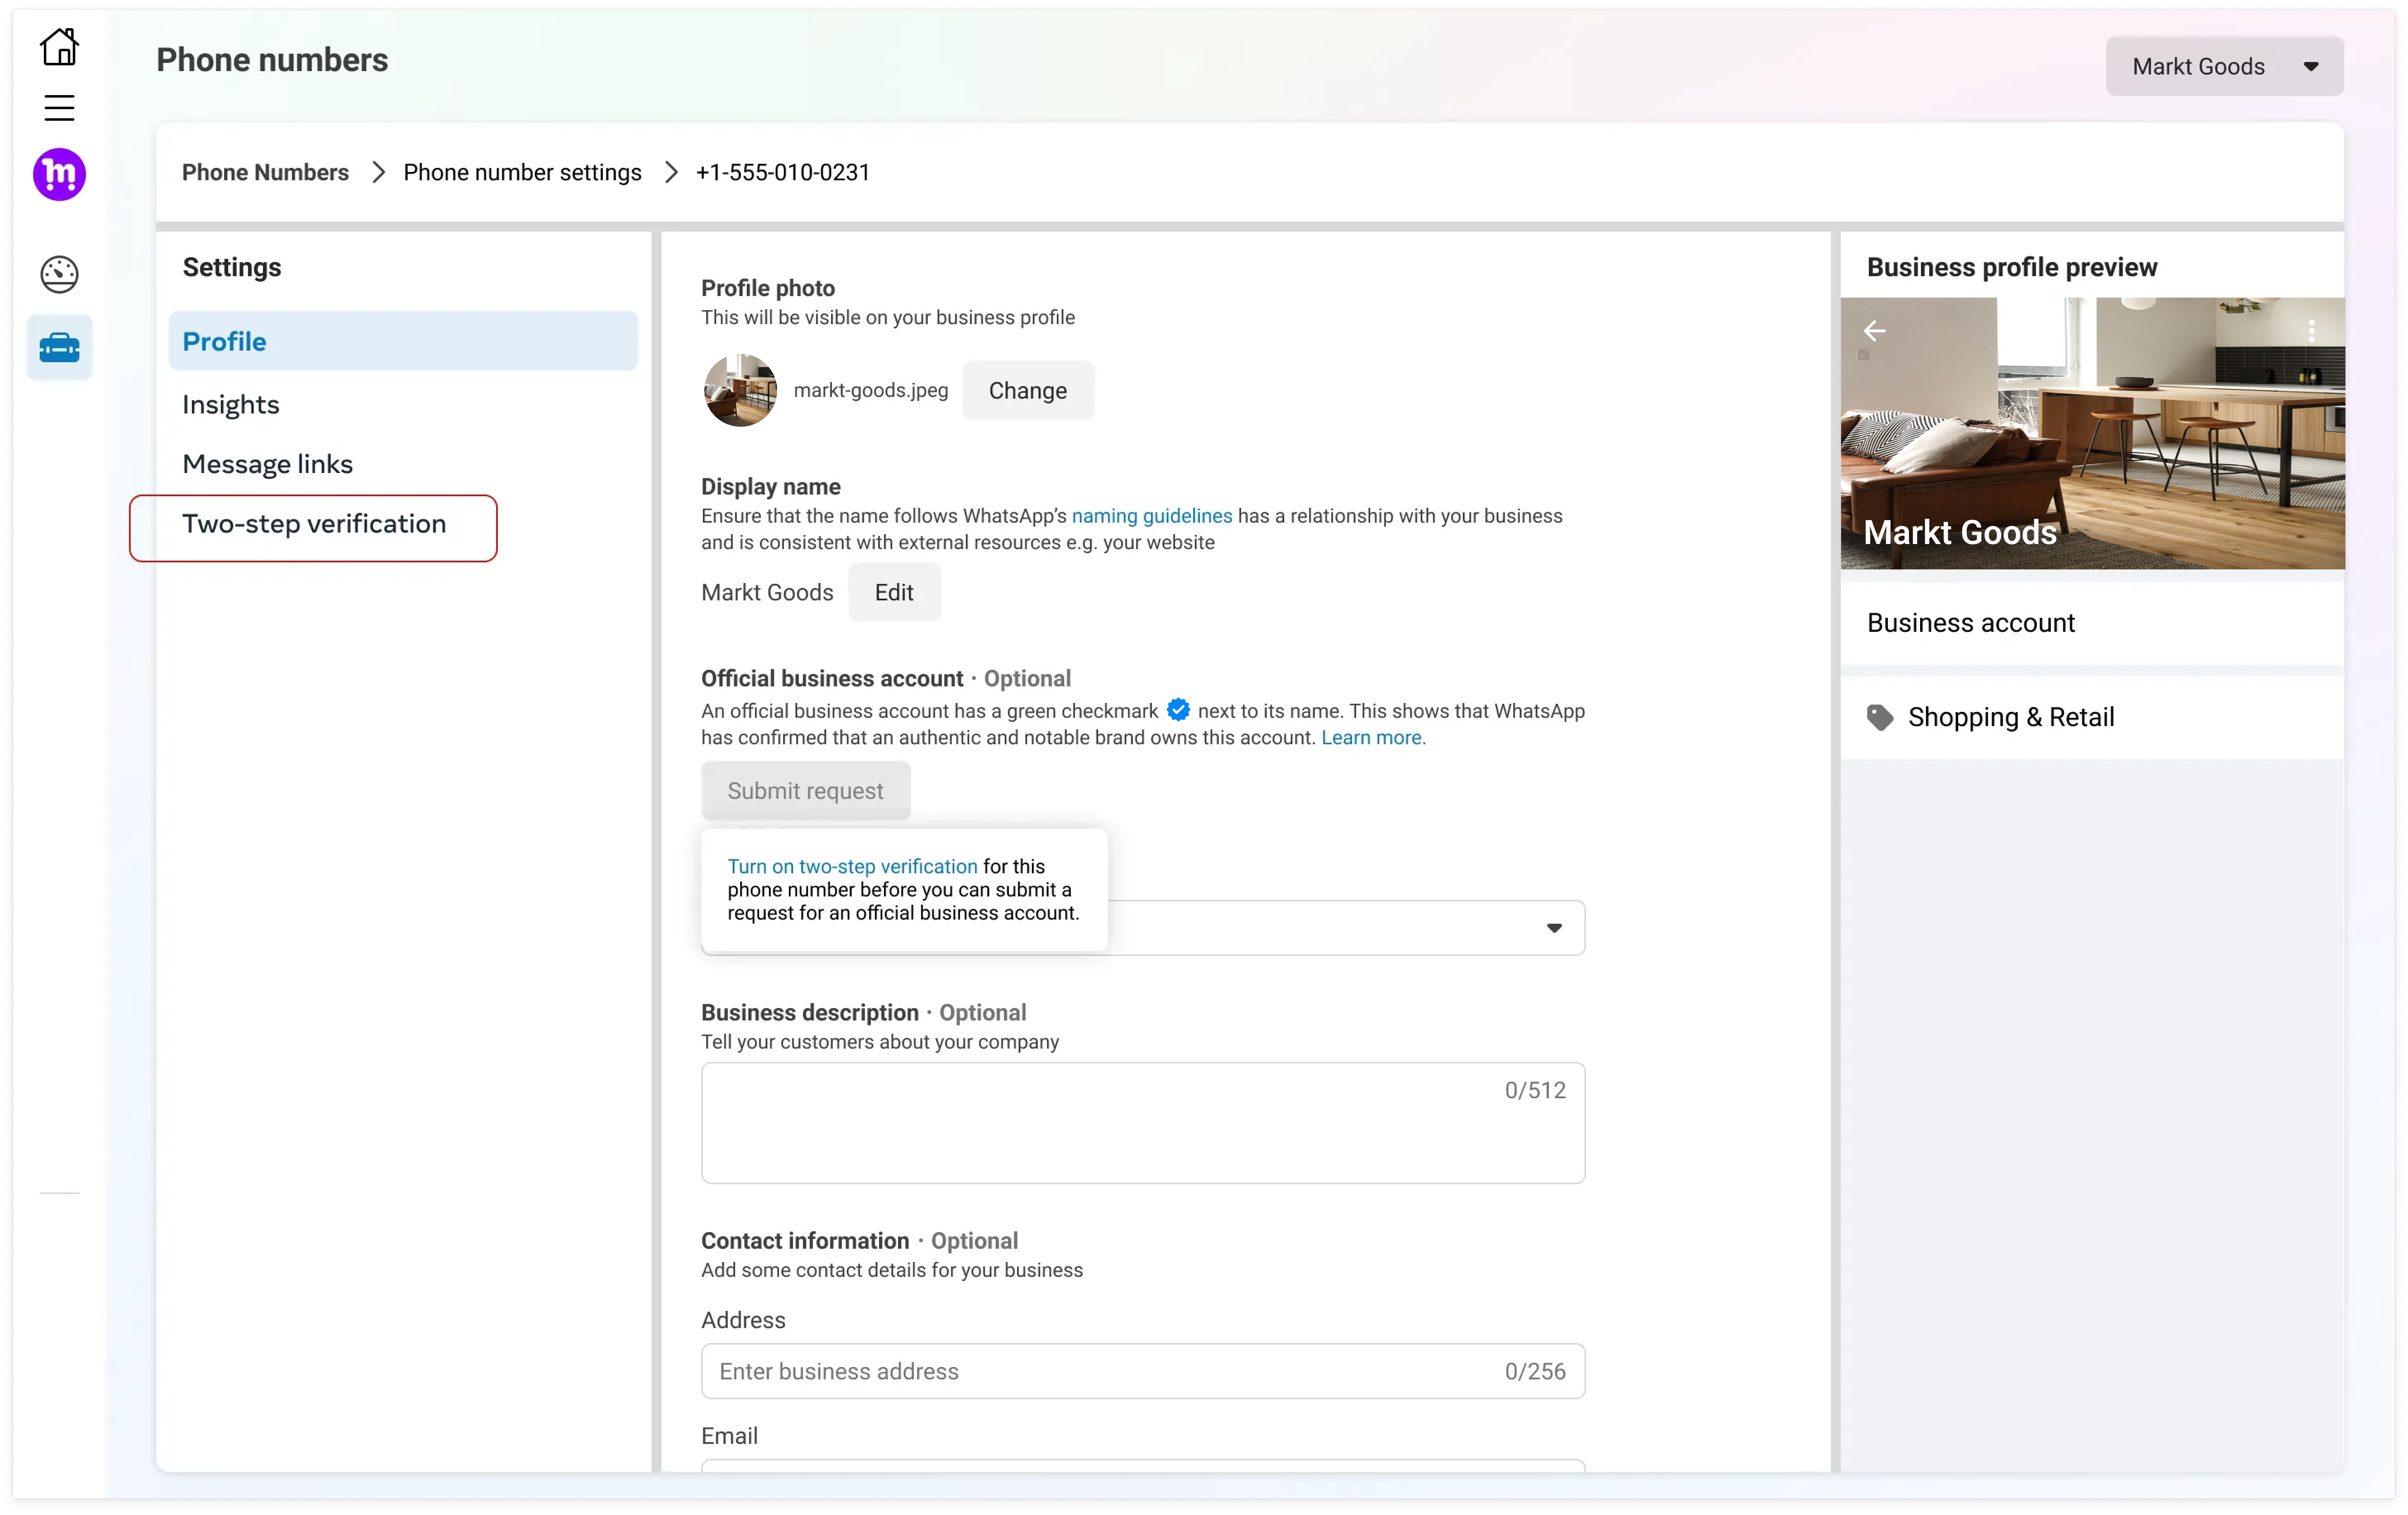The image size is (2408, 1515).
Task: Click the Shopping & Retail tag icon
Action: 1880,717
